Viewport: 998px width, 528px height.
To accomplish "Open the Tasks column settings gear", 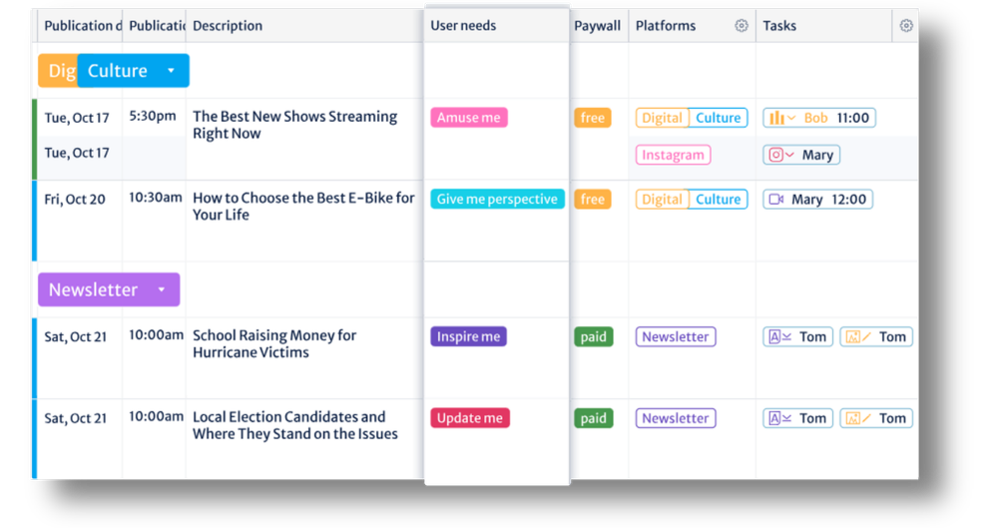I will [x=905, y=26].
